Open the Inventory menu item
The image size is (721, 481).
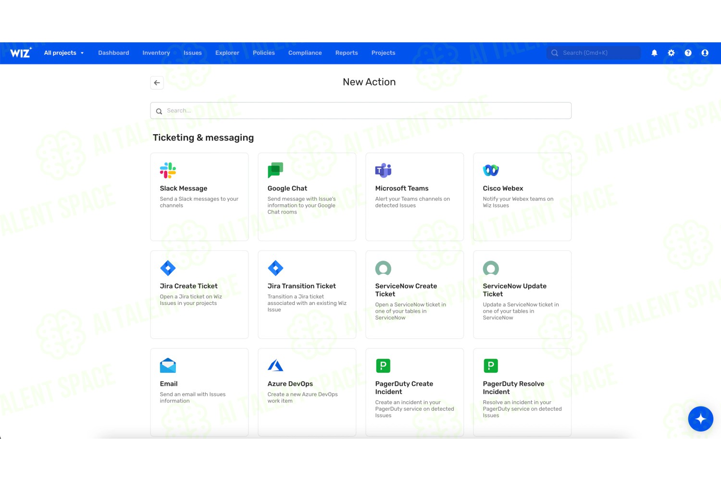coord(156,53)
